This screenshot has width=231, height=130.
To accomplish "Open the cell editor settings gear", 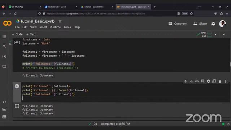I will click(208, 81).
